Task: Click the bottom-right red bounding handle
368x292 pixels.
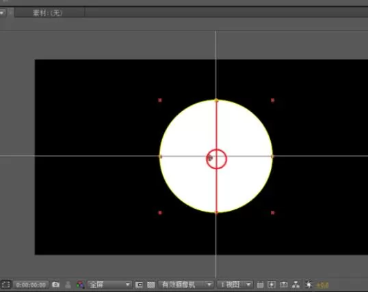Action: tap(272, 213)
